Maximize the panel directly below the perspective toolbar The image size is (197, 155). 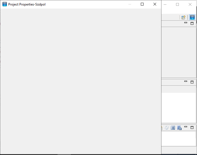(192, 23)
